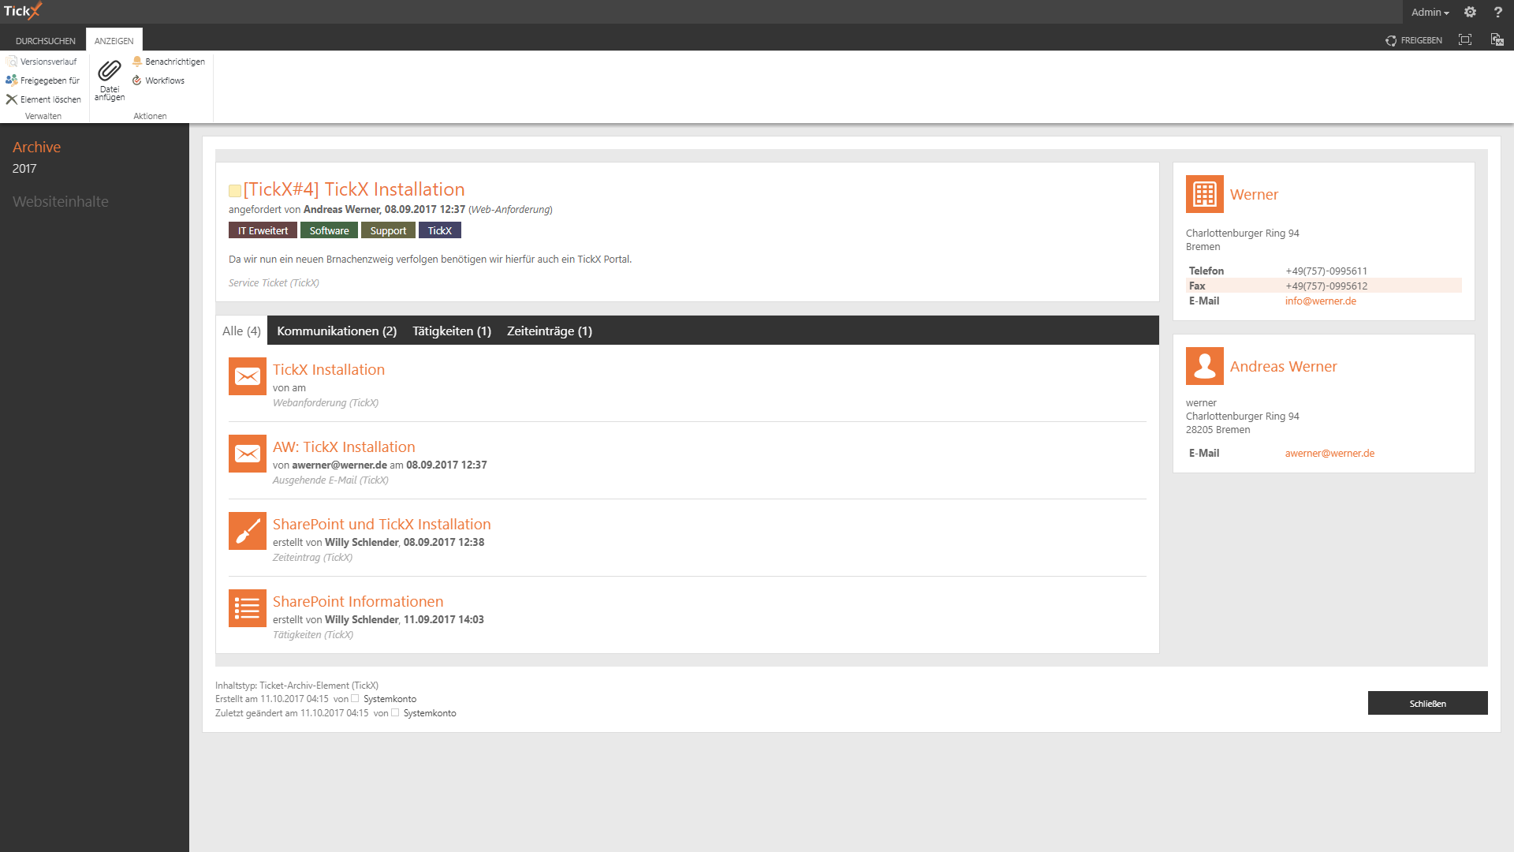This screenshot has height=852, width=1514.
Task: Click the brush time entry icon
Action: click(248, 531)
